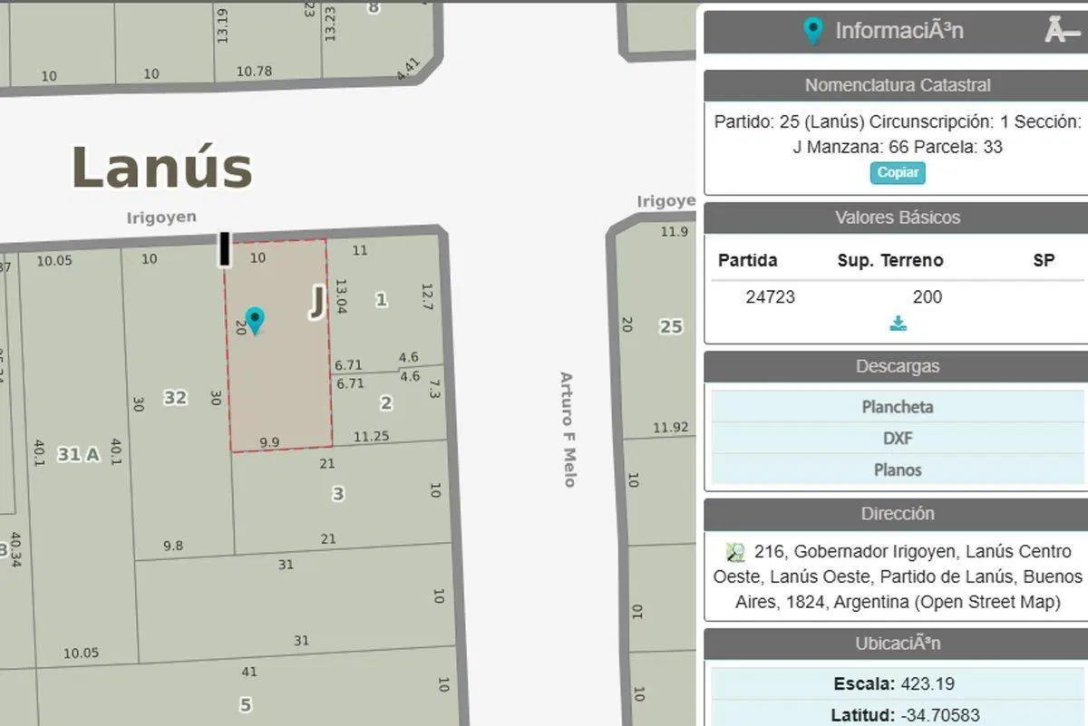Click the blue location marker on the selected parcel
This screenshot has height=726, width=1088.
[x=256, y=321]
